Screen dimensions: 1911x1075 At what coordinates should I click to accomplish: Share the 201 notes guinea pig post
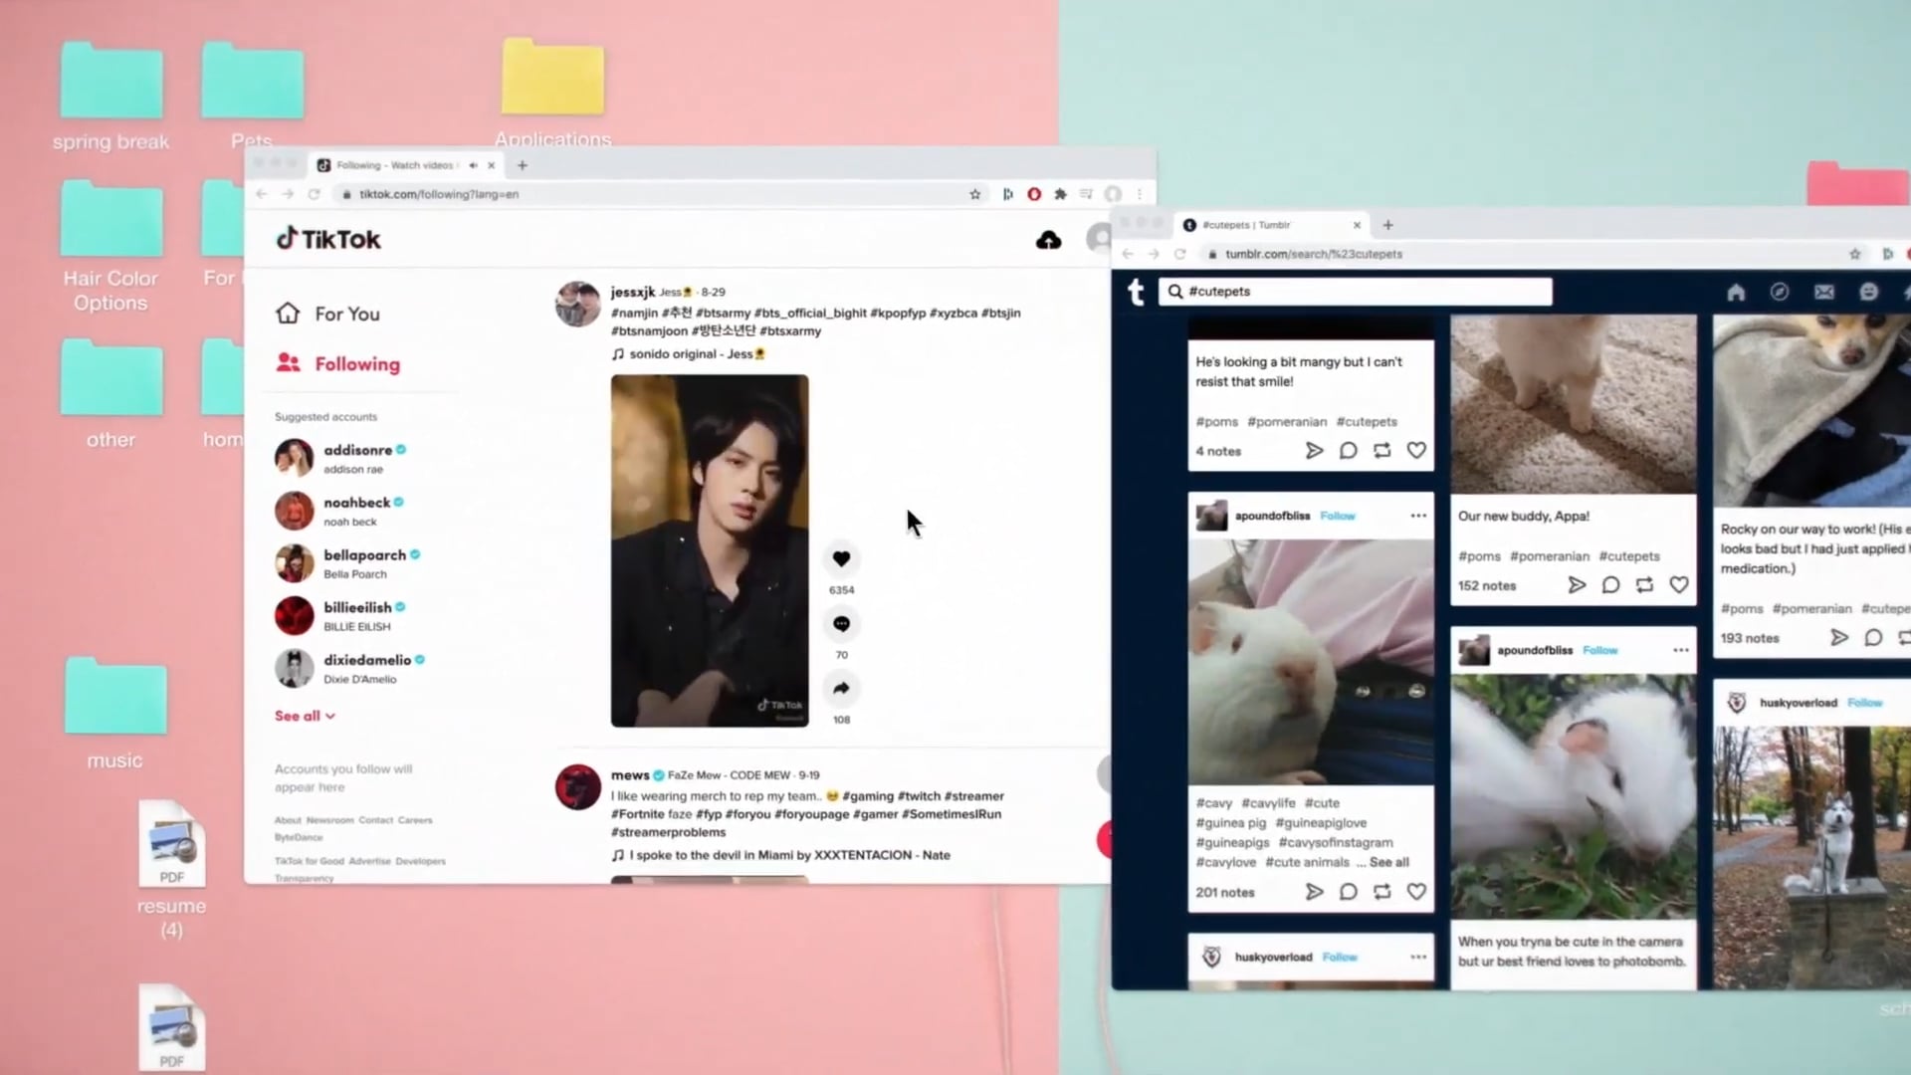(x=1315, y=892)
